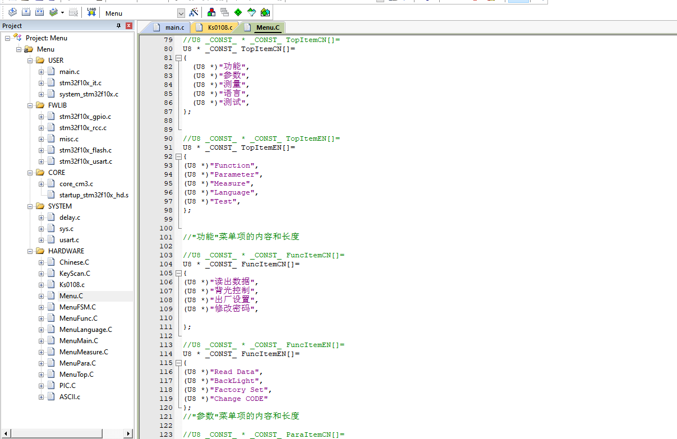The width and height of the screenshot is (677, 439).
Task: Expand the Ks0108.c file node in tree
Action: pos(42,285)
